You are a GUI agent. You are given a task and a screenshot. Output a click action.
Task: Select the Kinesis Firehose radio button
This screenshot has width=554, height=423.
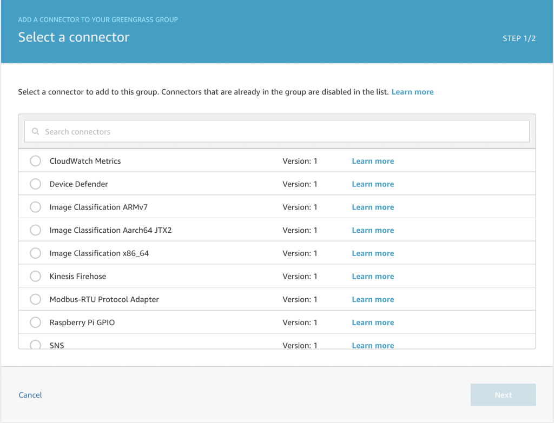click(35, 276)
